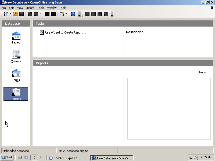Click the explorer quick launch icon
The height and width of the screenshot is (161, 215).
tap(26, 158)
